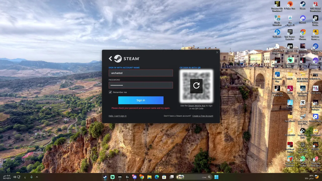Go back using the Steam arrow
Image resolution: width=322 pixels, height=181 pixels.
(110, 59)
